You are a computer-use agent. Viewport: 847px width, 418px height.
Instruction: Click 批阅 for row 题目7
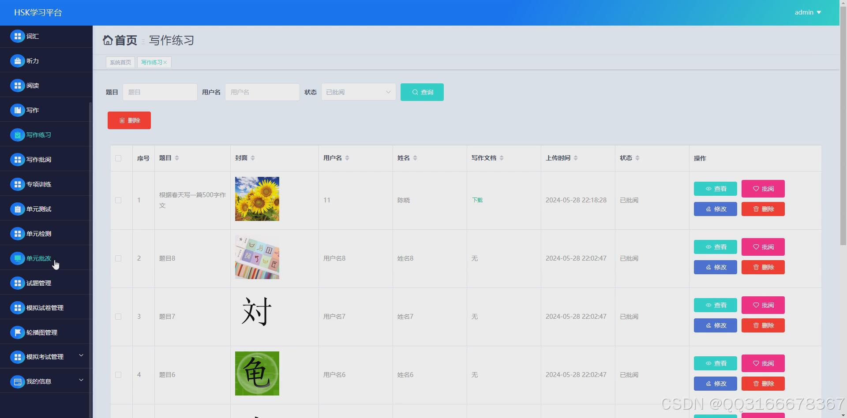763,305
